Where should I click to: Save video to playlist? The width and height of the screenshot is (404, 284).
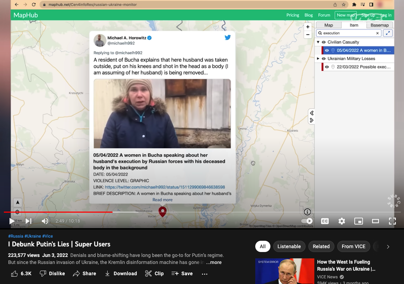click(182, 273)
